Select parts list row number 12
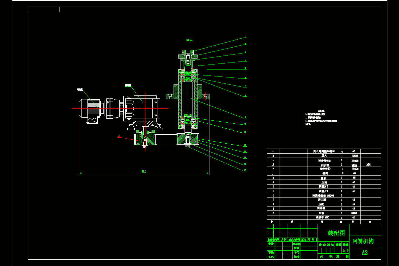399x266 pixels. point(324,169)
